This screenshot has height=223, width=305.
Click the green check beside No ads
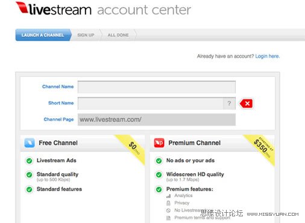[159, 160]
